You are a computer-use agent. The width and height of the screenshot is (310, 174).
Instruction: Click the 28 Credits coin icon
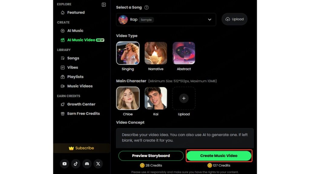tap(142, 165)
